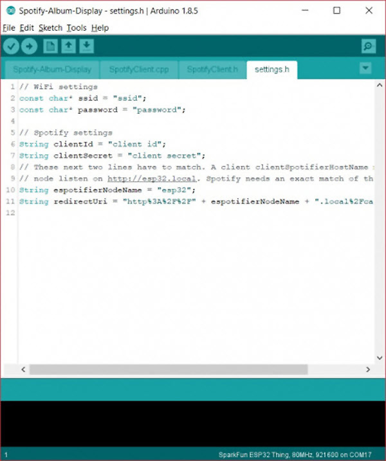Click the Arduino logo in title bar
This screenshot has width=386, height=461.
(11, 10)
